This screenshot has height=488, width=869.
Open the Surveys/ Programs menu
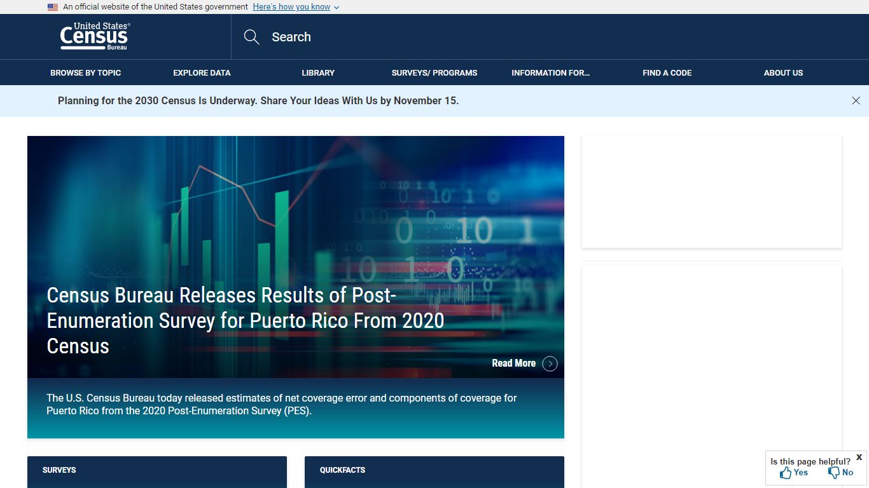click(x=434, y=73)
